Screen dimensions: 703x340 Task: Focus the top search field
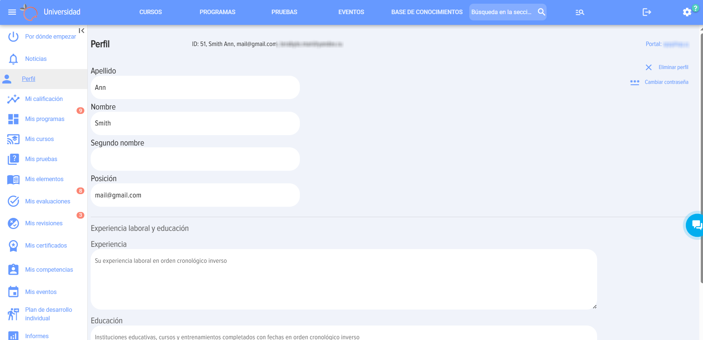coord(501,12)
